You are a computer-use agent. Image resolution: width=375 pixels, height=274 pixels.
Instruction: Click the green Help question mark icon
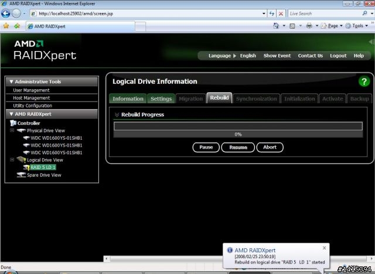364,82
